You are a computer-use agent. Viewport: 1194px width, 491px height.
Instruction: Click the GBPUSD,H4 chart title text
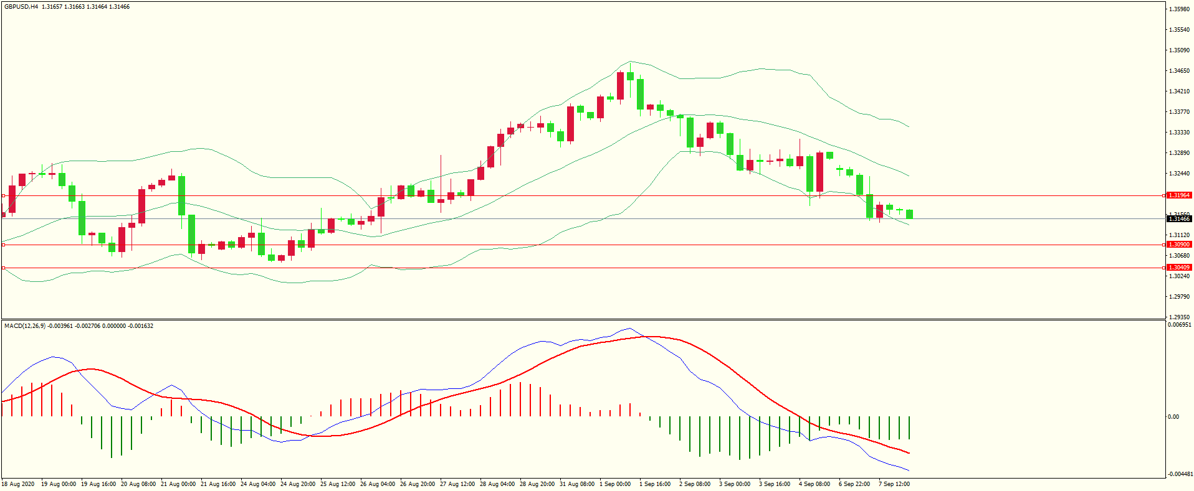point(21,7)
